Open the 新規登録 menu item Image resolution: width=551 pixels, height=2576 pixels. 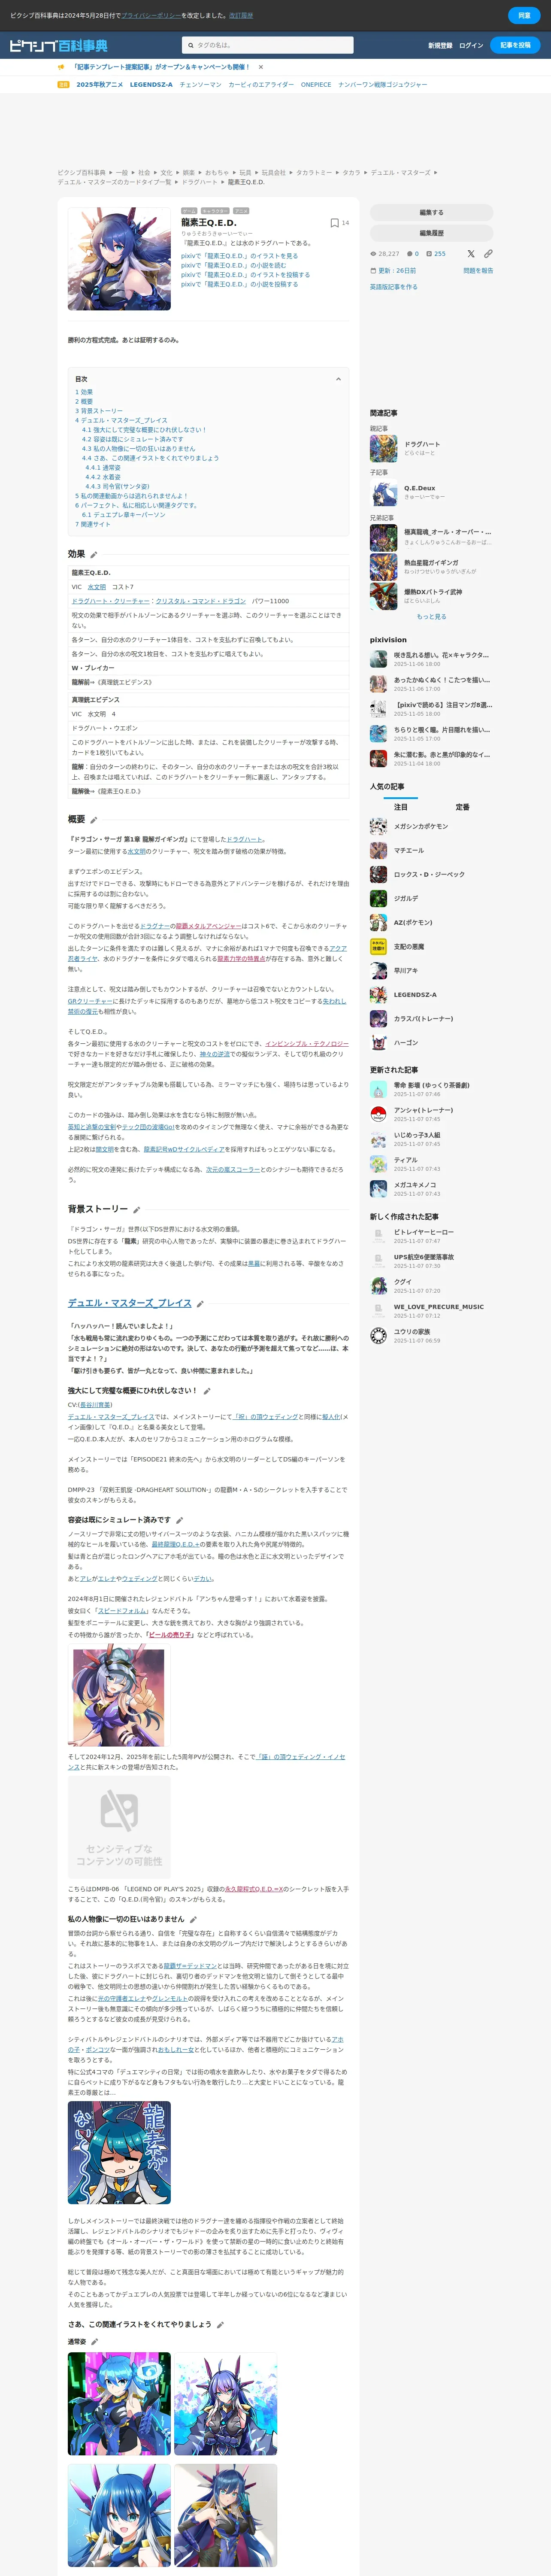tap(440, 45)
